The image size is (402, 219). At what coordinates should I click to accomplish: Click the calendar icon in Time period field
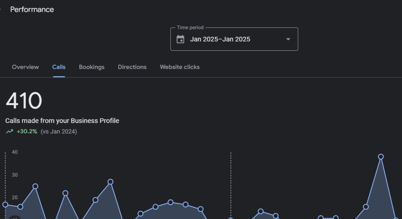[180, 39]
